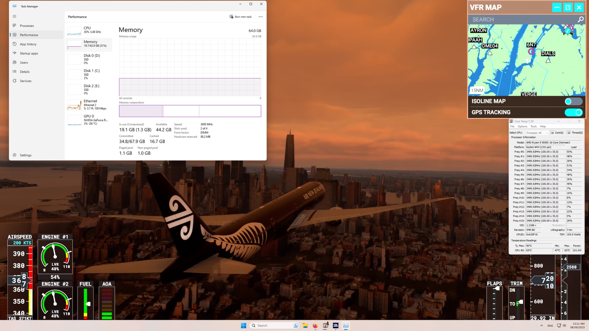Open Task Manager Settings
The width and height of the screenshot is (589, 331).
[x=25, y=155]
